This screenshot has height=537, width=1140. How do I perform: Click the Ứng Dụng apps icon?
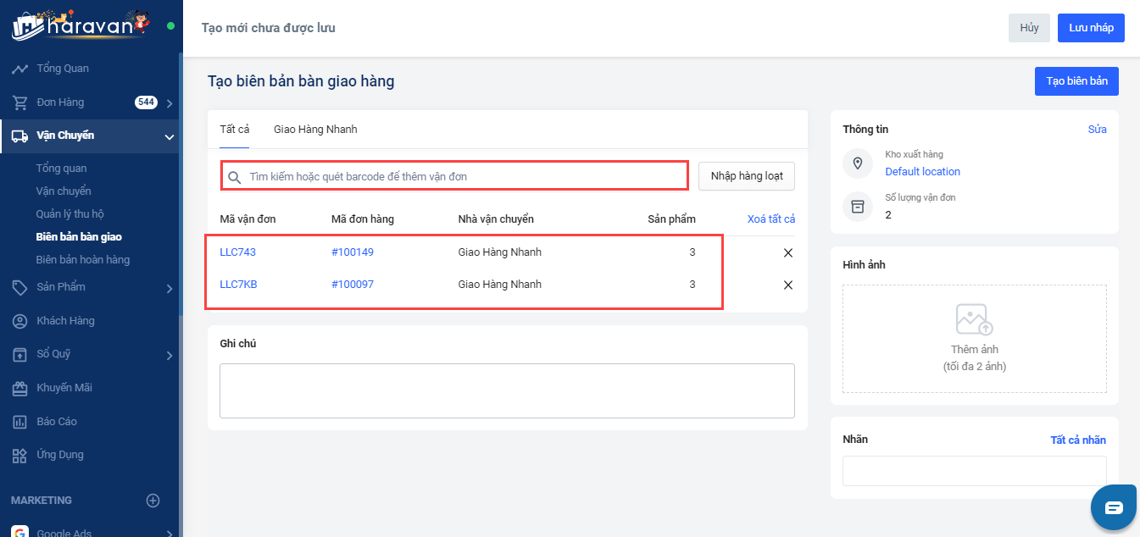(19, 456)
